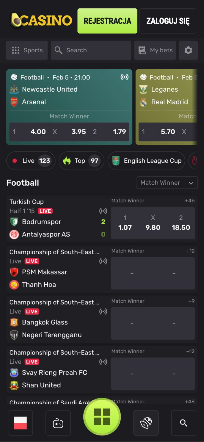
Task: Click live broadcast icon on Newcastle card
Action: [124, 77]
